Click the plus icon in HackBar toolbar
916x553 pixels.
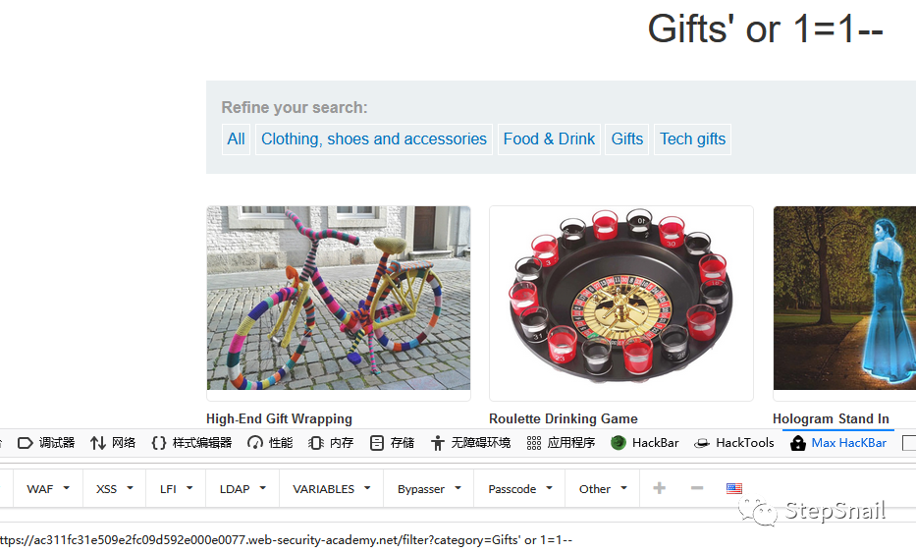[659, 488]
